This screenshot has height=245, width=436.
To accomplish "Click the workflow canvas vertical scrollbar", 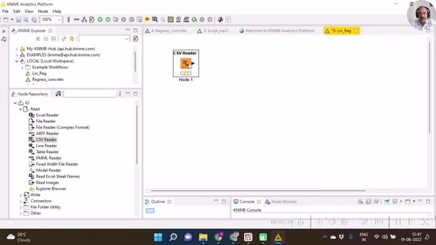I will pyautogui.click(x=429, y=87).
